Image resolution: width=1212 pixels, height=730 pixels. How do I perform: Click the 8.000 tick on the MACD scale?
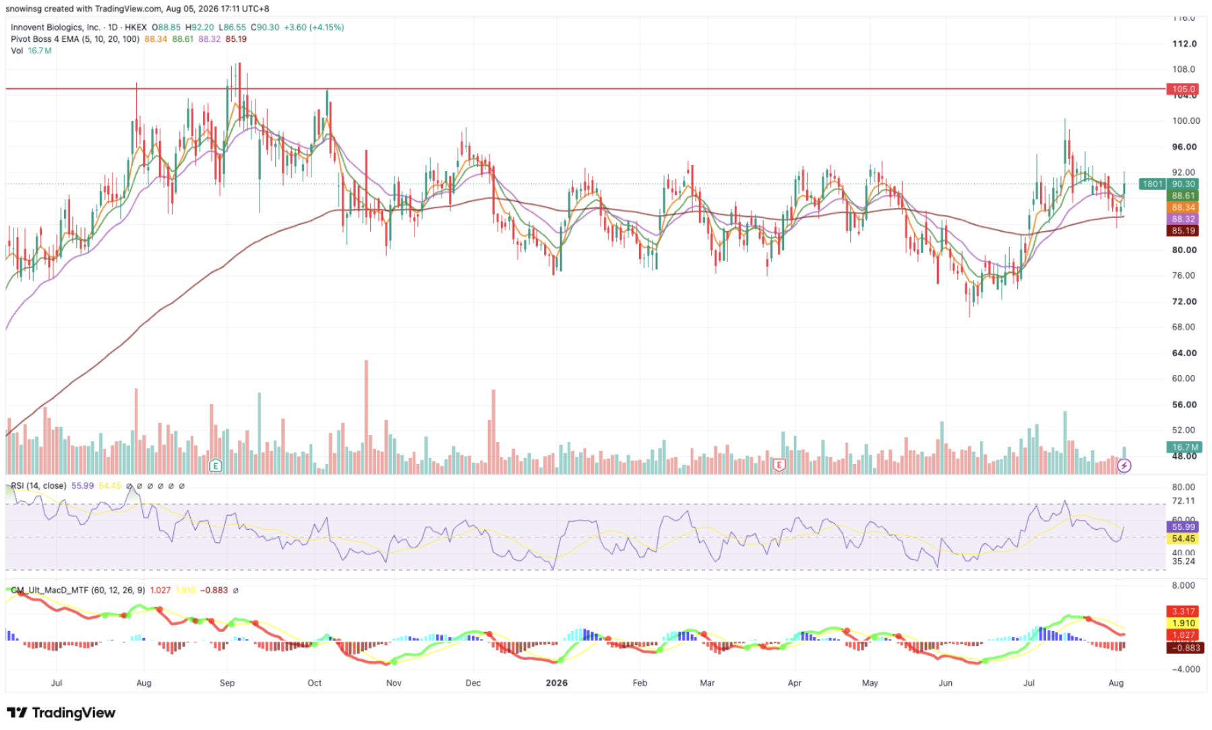point(1184,585)
